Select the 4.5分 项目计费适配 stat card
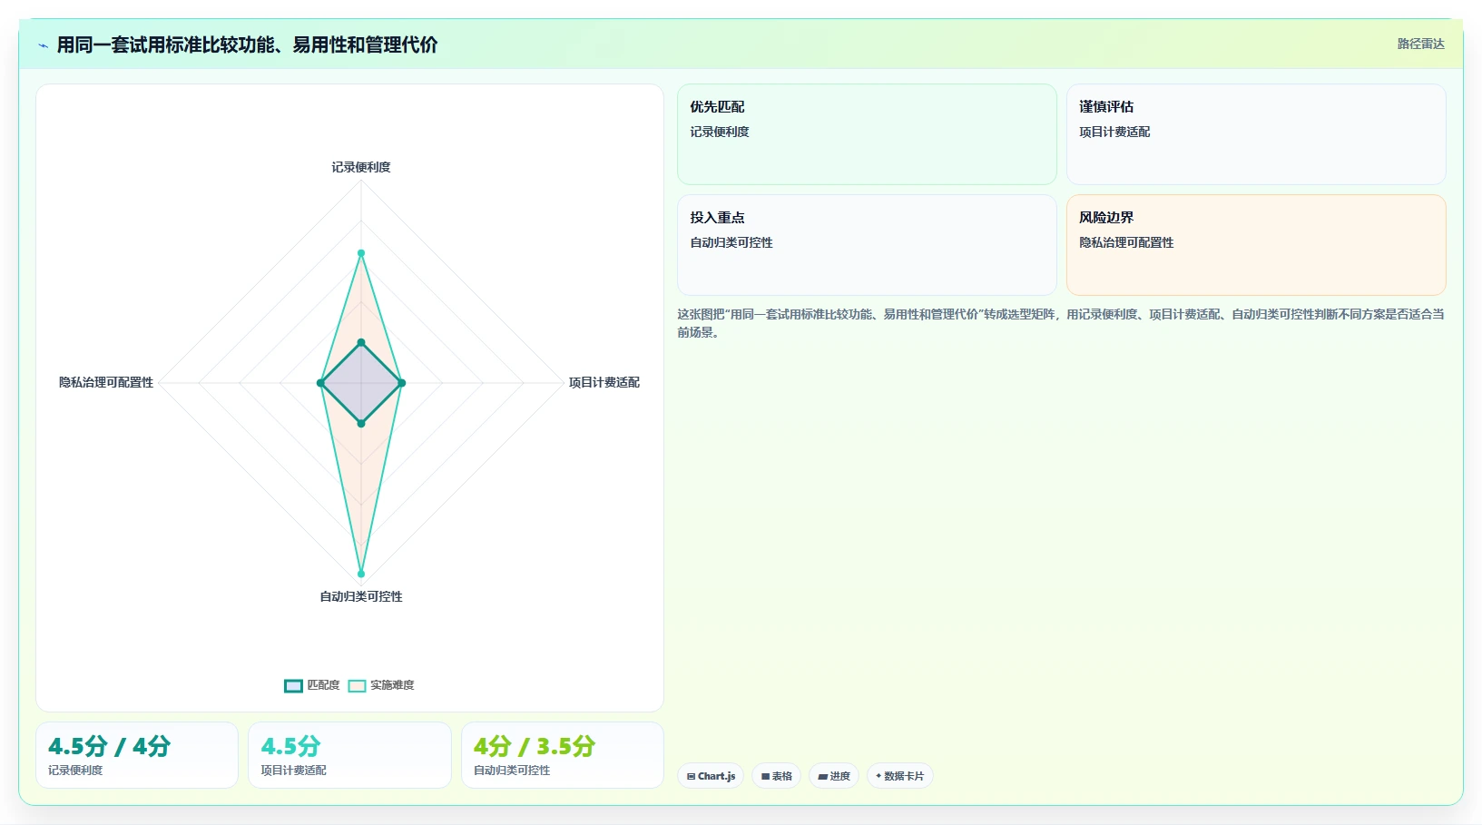 (x=349, y=755)
